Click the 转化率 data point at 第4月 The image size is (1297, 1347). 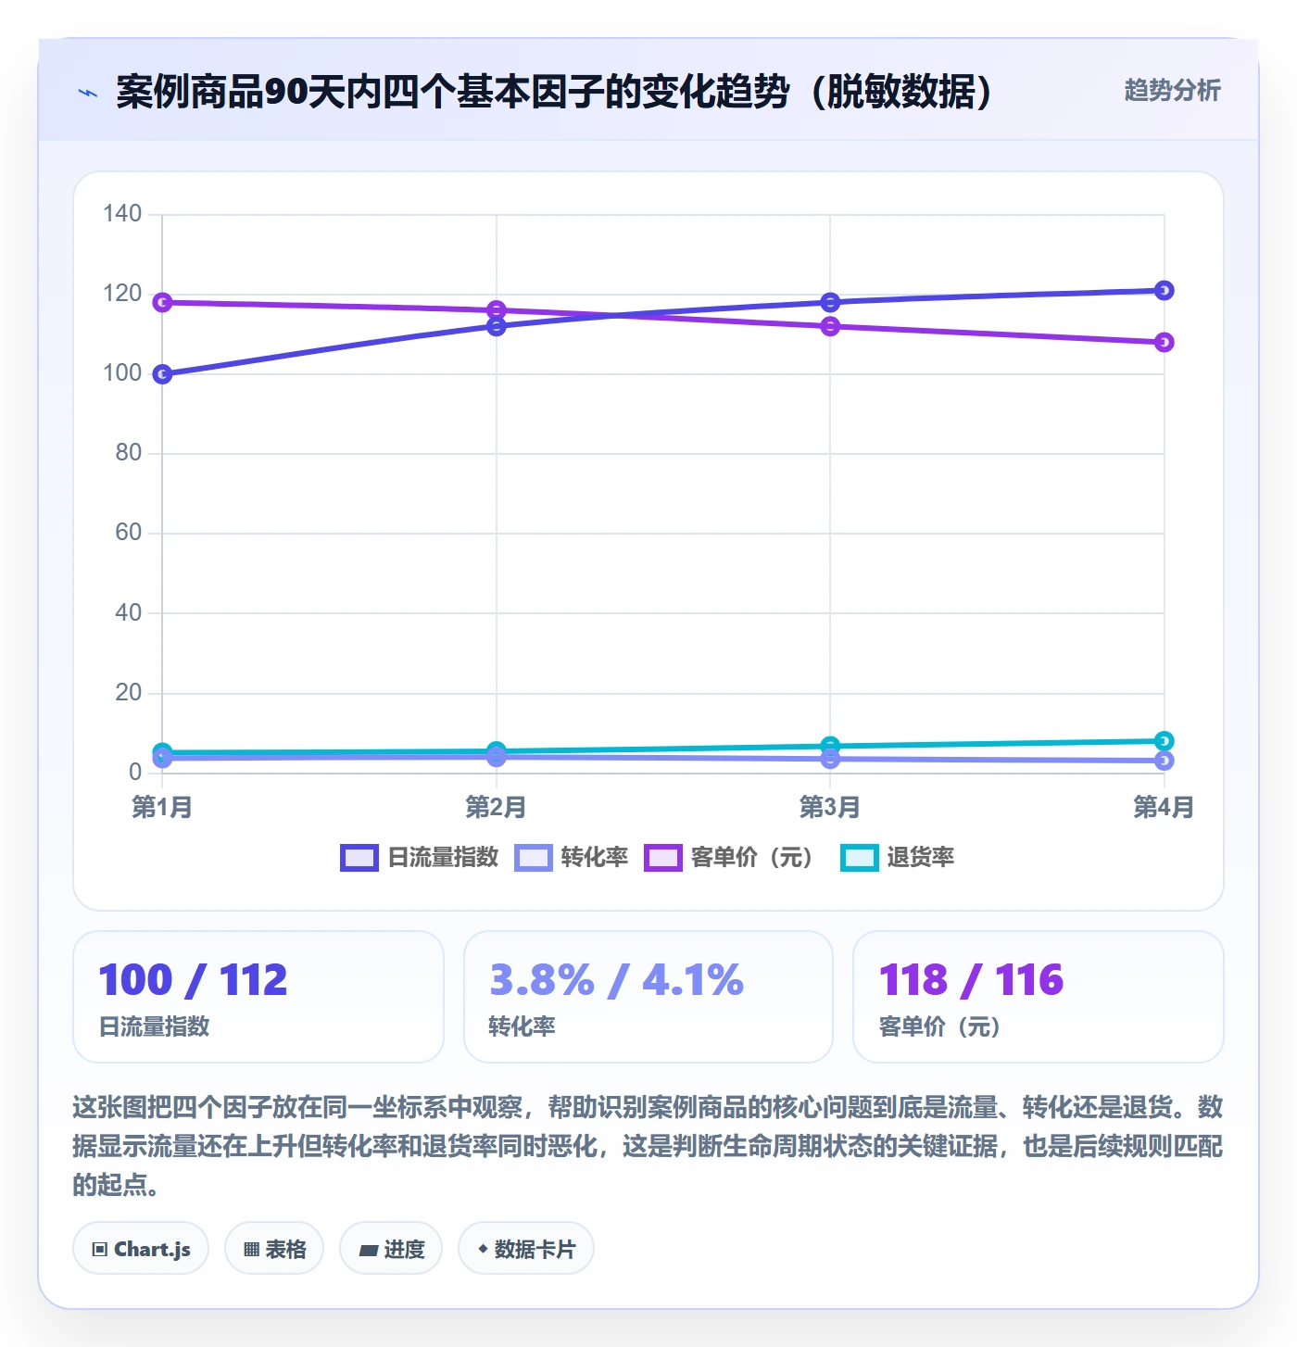click(x=1165, y=761)
